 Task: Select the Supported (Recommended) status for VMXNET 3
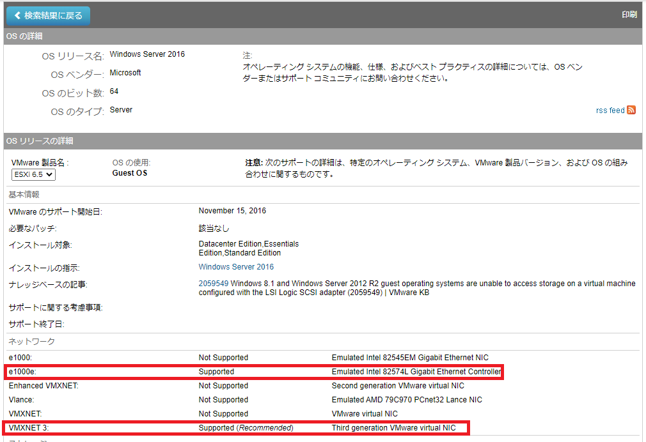246,427
